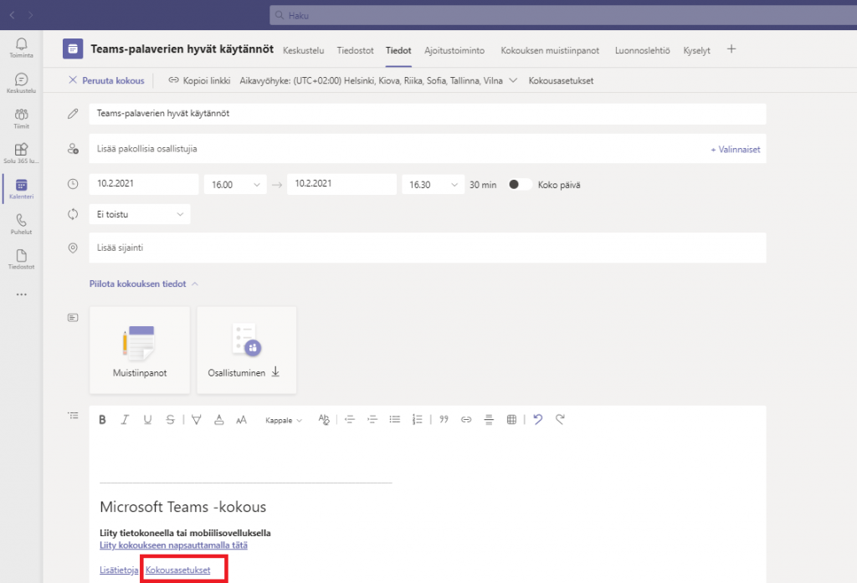857x583 pixels.
Task: Increase indent in editor toolbar
Action: pos(372,420)
